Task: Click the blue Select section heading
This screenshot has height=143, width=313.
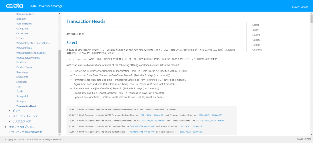Action: pos(72,43)
